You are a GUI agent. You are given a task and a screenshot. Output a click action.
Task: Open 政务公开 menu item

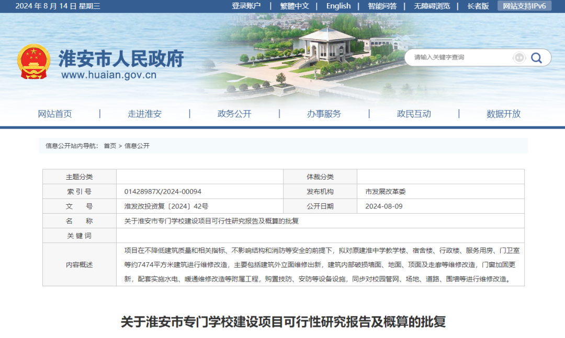234,114
